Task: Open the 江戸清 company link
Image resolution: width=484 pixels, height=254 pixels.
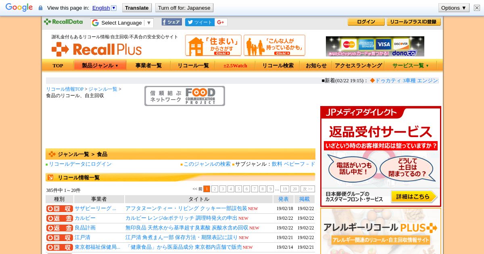Action: [82, 237]
